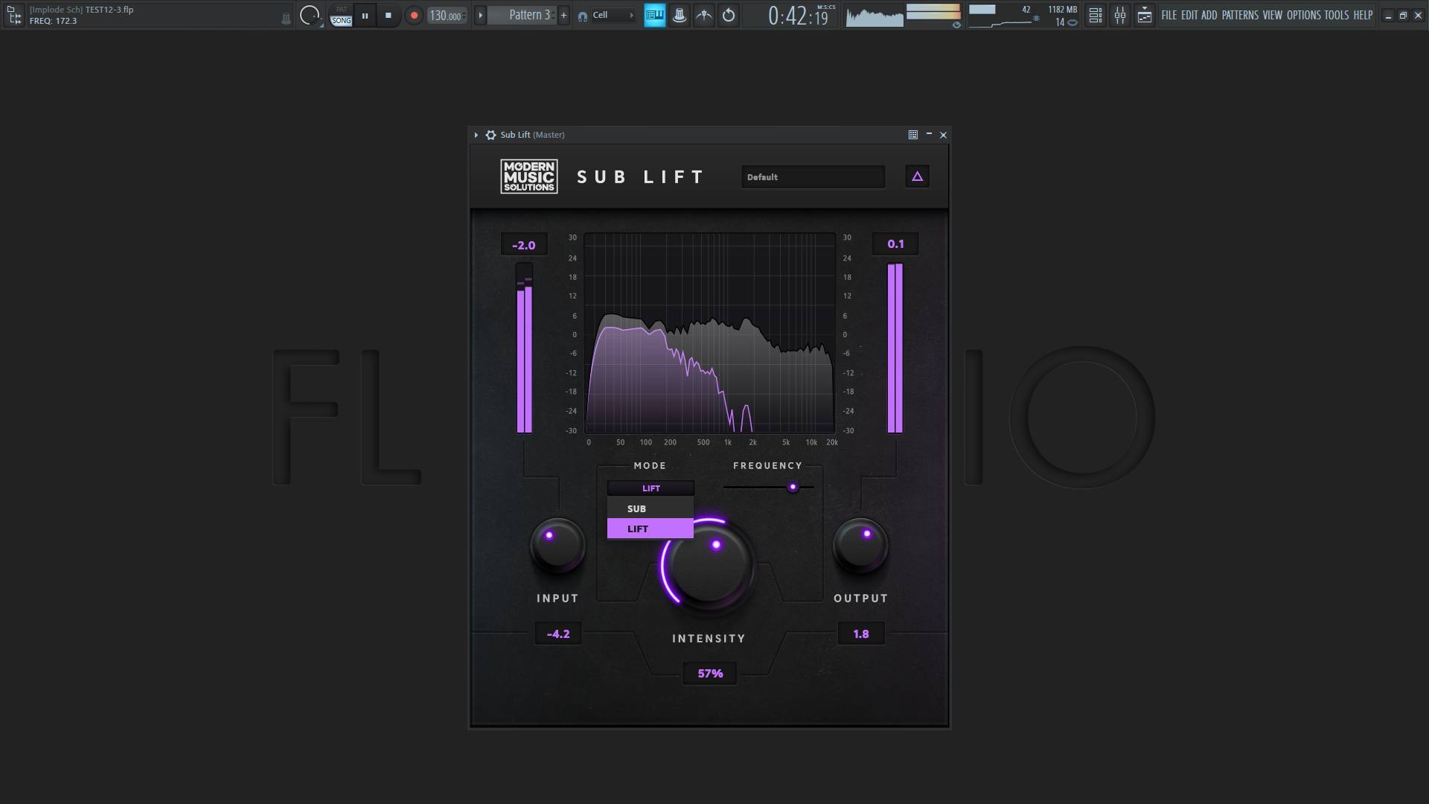Open the Sub Lift plugin settings gear
Viewport: 1429px width, 804px height.
[490, 135]
